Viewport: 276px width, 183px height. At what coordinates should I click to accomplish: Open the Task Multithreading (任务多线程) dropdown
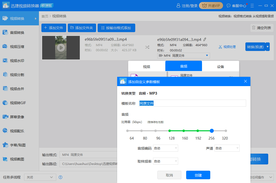(40, 177)
